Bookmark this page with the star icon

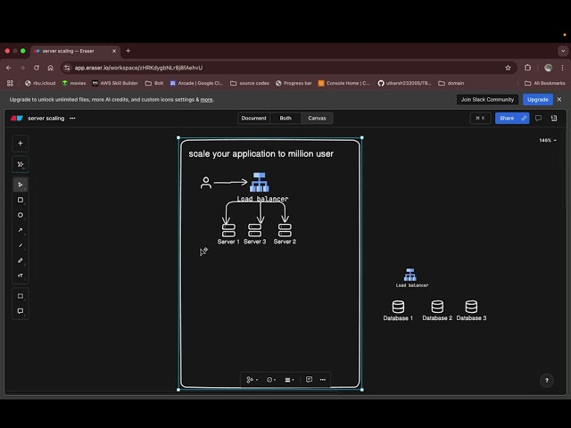coord(508,68)
